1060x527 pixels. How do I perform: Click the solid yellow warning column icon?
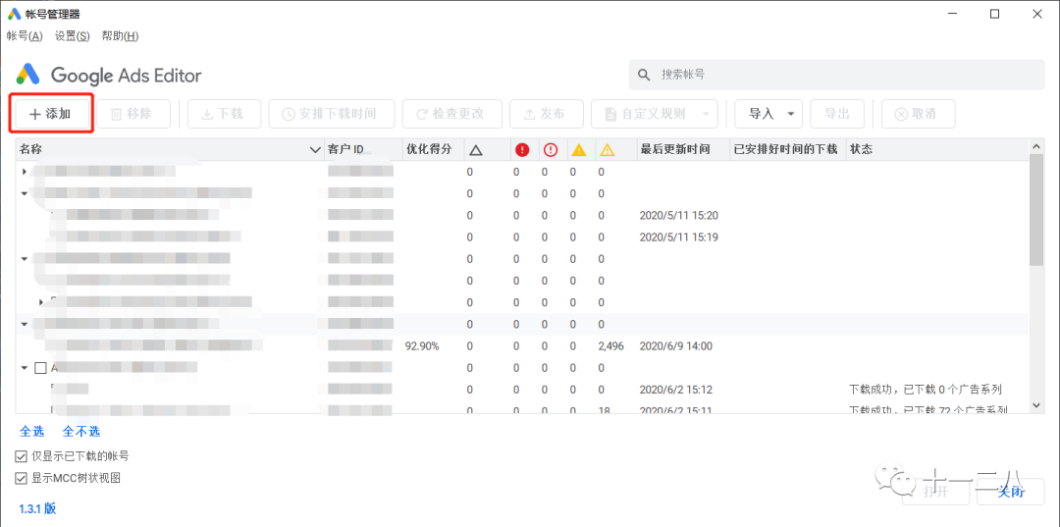579,150
